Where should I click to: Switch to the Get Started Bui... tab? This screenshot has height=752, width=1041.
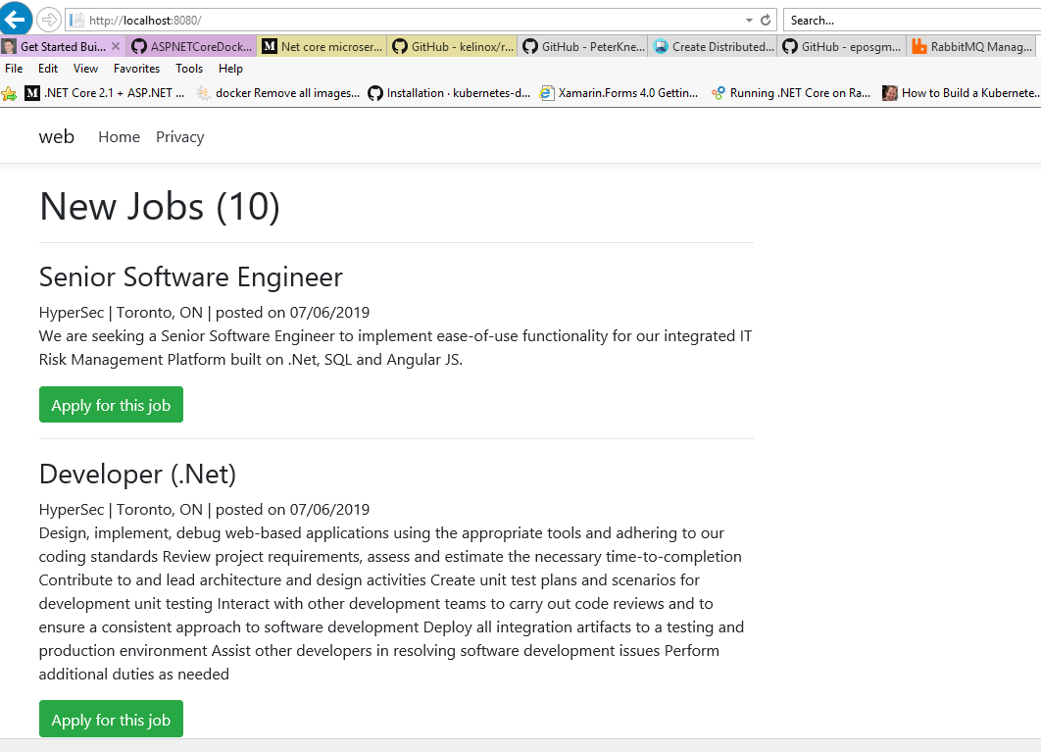[x=63, y=46]
